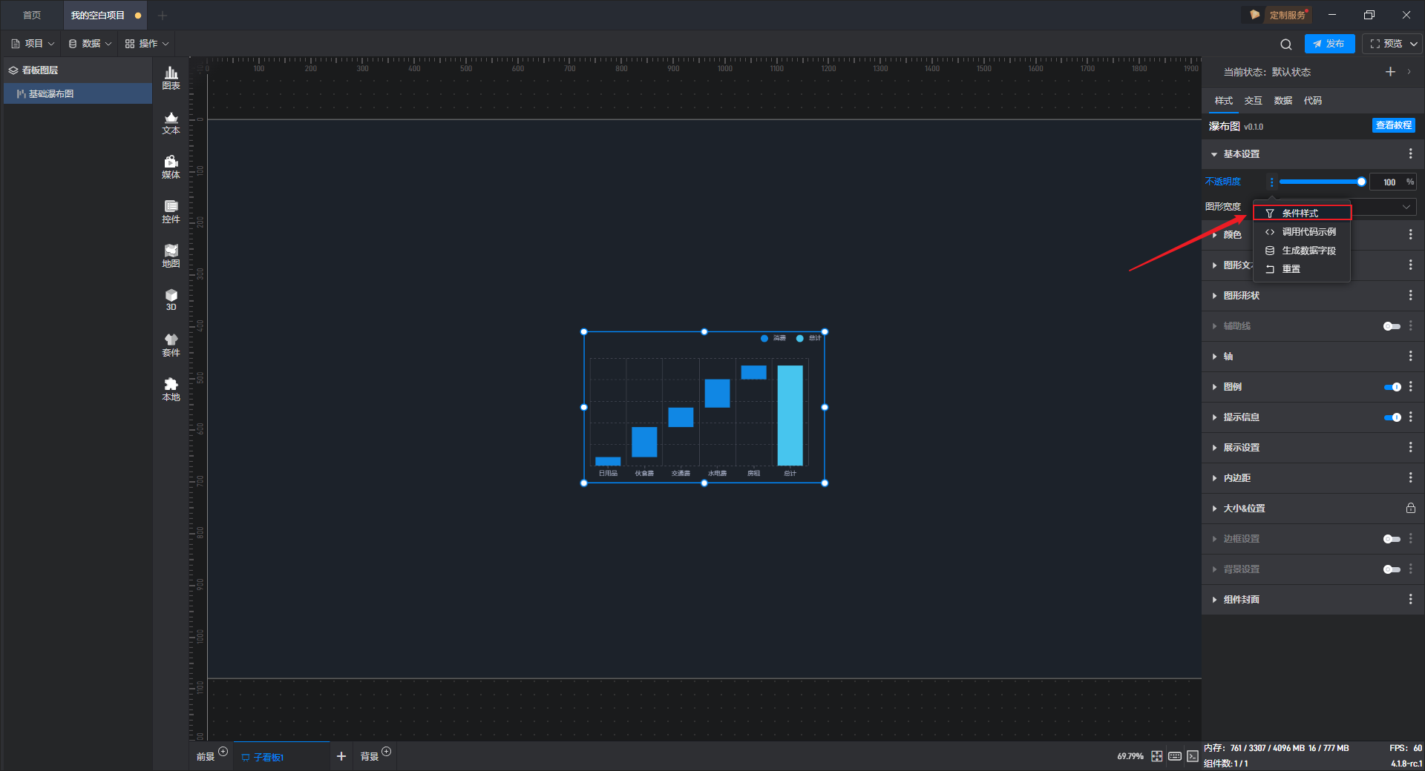Open the 文本 text components panel
The height and width of the screenshot is (771, 1425).
(x=171, y=122)
